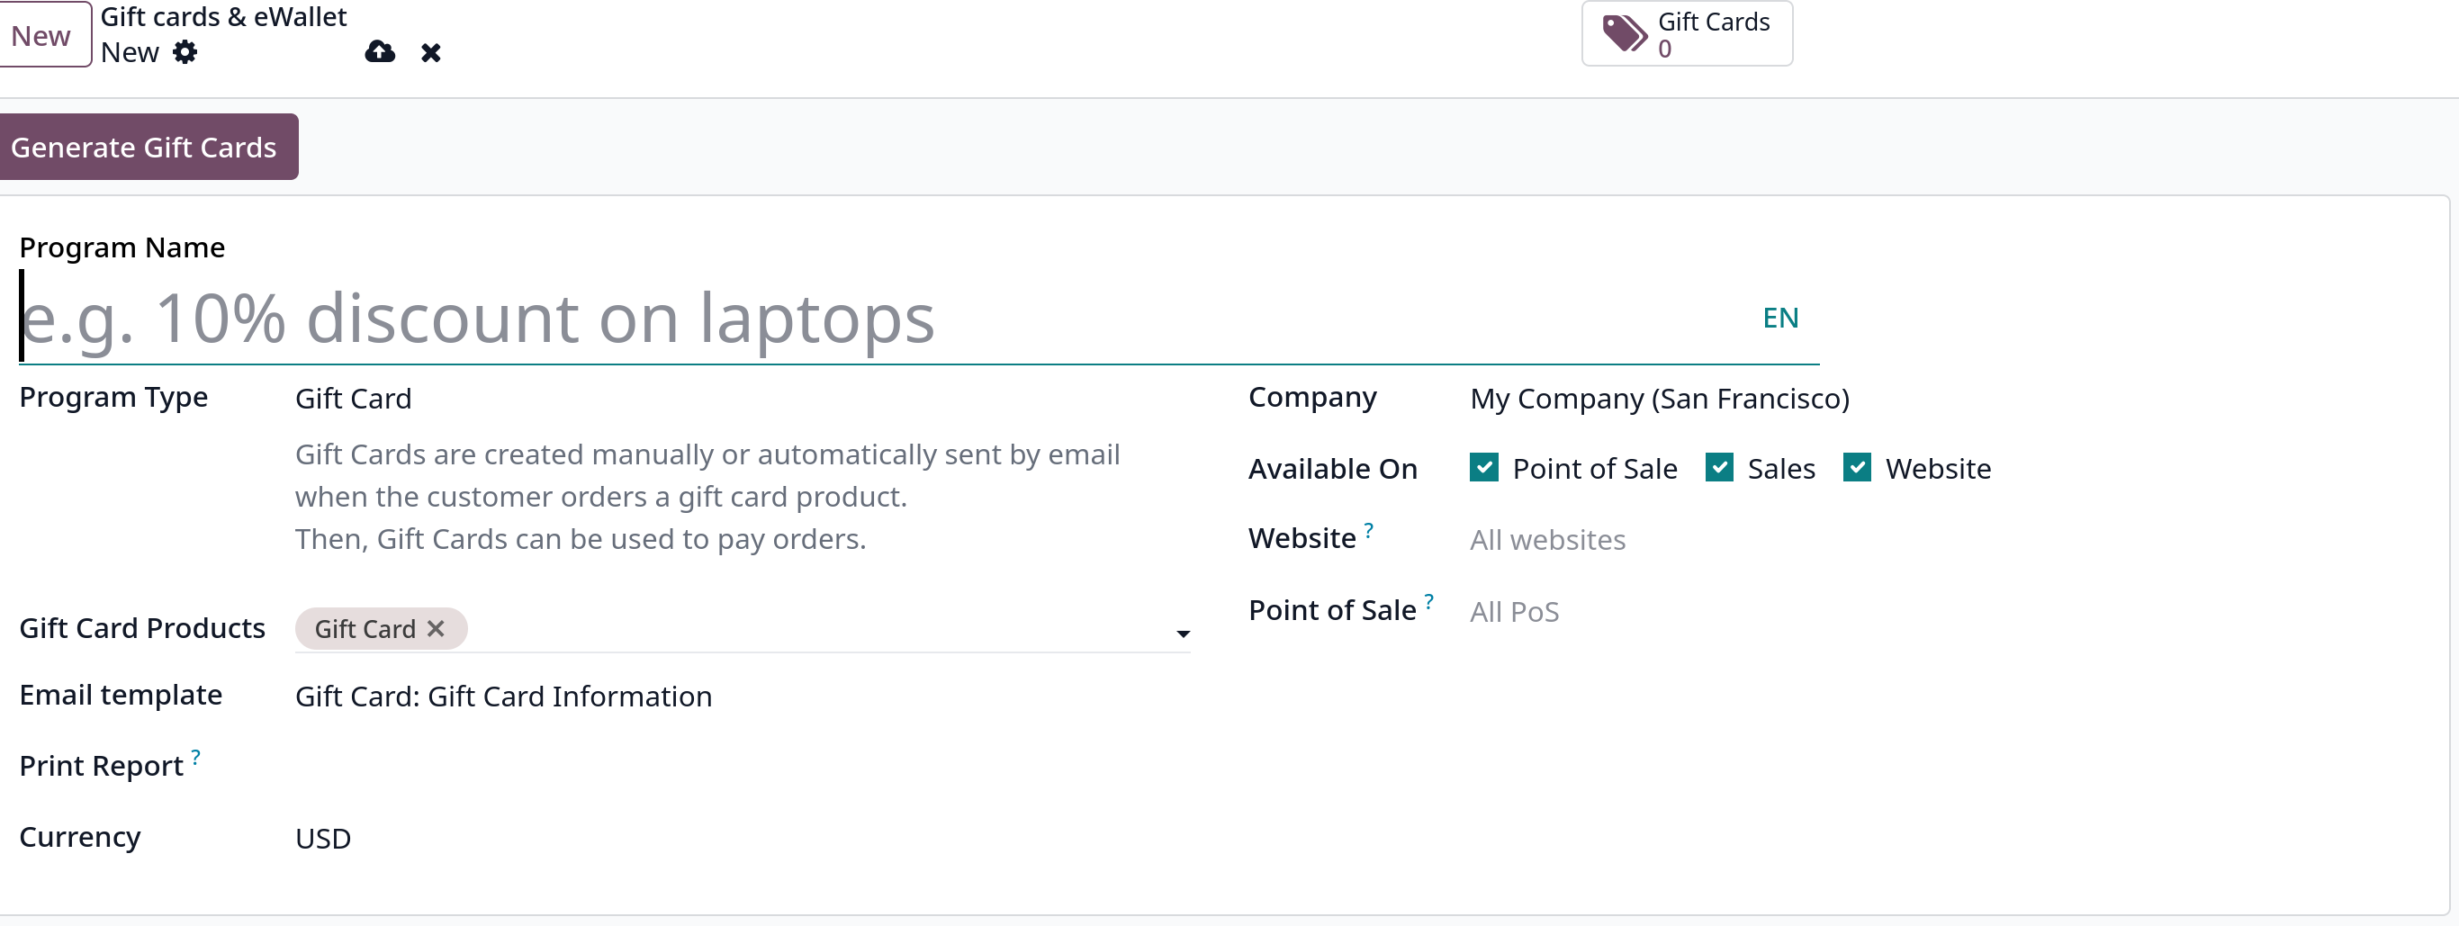Viewport: 2459px width, 926px height.
Task: Expand the Gift Card Products dropdown arrow
Action: [x=1183, y=634]
